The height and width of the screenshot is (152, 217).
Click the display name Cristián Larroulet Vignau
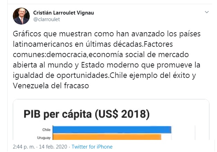63,12
